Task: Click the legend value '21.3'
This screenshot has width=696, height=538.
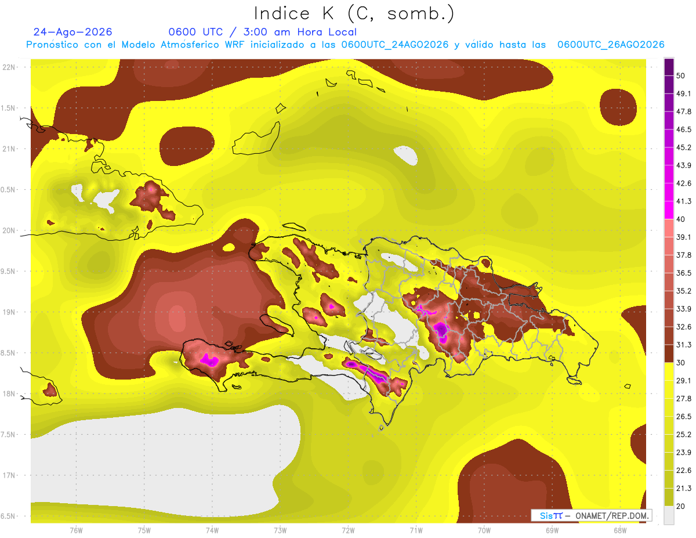Action: [684, 488]
